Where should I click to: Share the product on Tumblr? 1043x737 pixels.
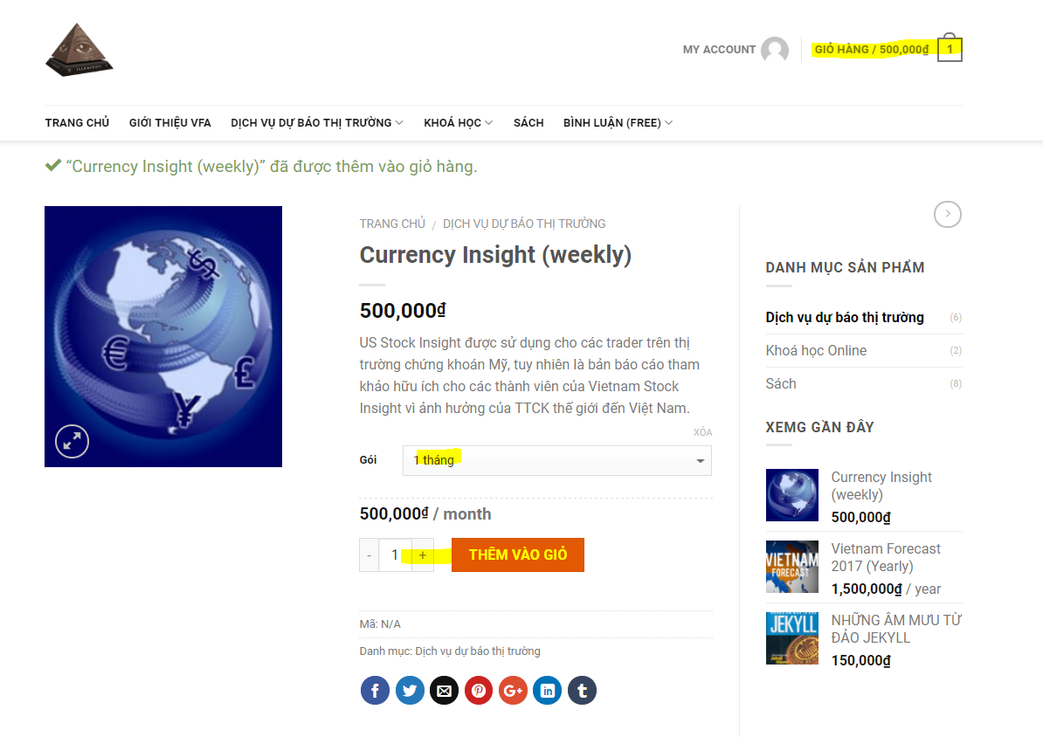point(582,691)
